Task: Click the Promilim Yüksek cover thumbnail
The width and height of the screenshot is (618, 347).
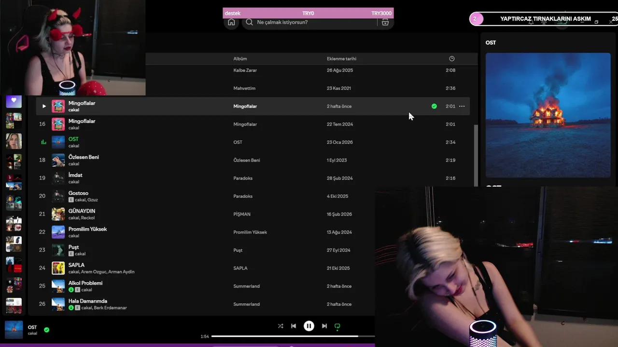Action: coord(58,232)
